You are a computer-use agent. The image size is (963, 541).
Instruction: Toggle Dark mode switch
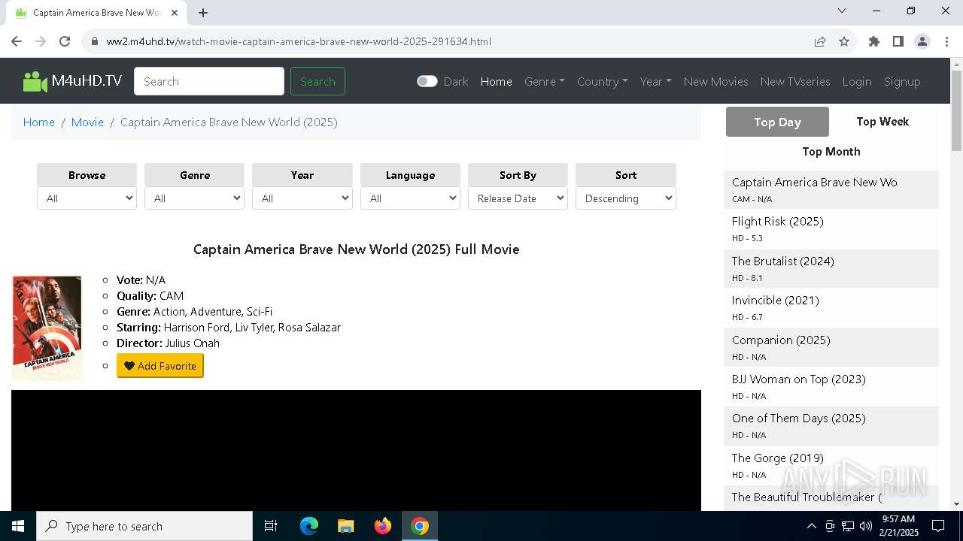tap(427, 81)
